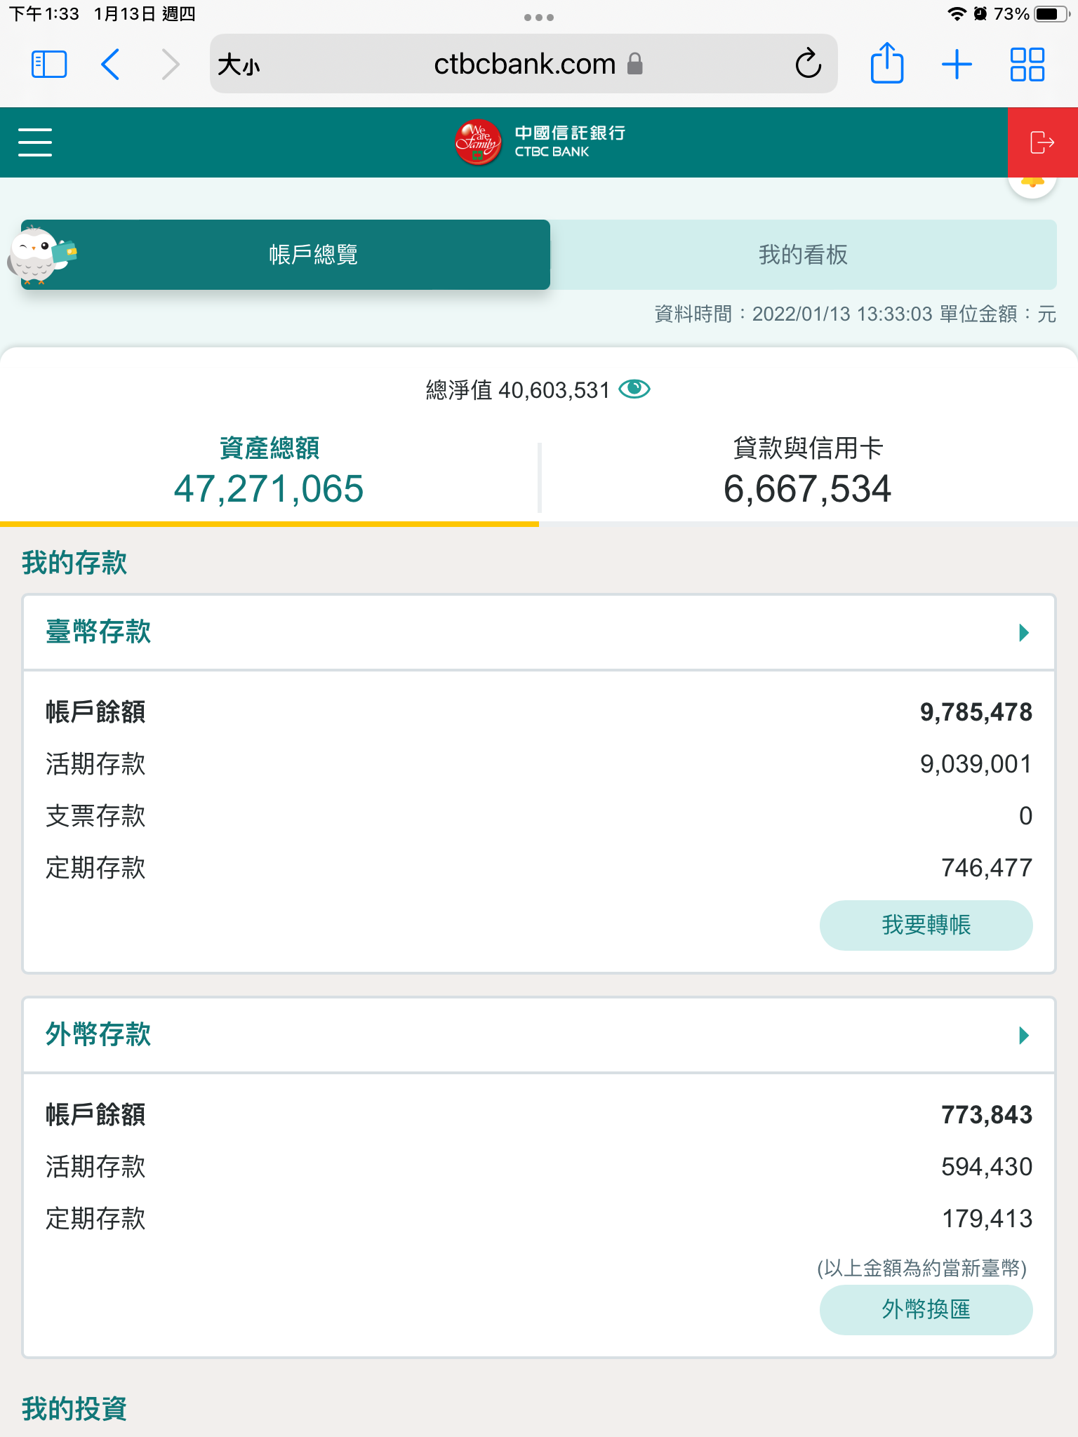
Task: Hide total net worth with eye icon
Action: pyautogui.click(x=634, y=389)
